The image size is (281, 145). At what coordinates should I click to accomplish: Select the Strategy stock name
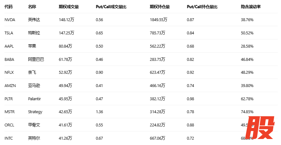[35, 112]
